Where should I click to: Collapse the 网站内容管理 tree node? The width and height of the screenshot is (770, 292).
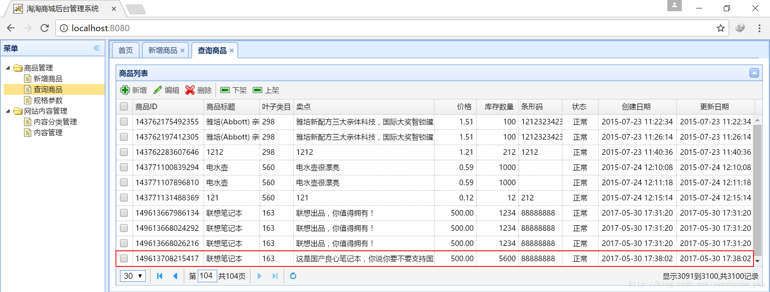[x=8, y=111]
